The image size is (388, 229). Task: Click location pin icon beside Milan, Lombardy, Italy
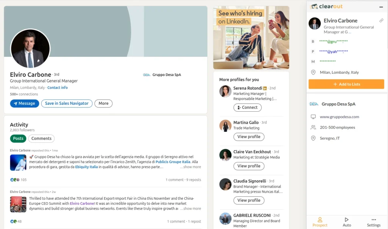coord(313,72)
